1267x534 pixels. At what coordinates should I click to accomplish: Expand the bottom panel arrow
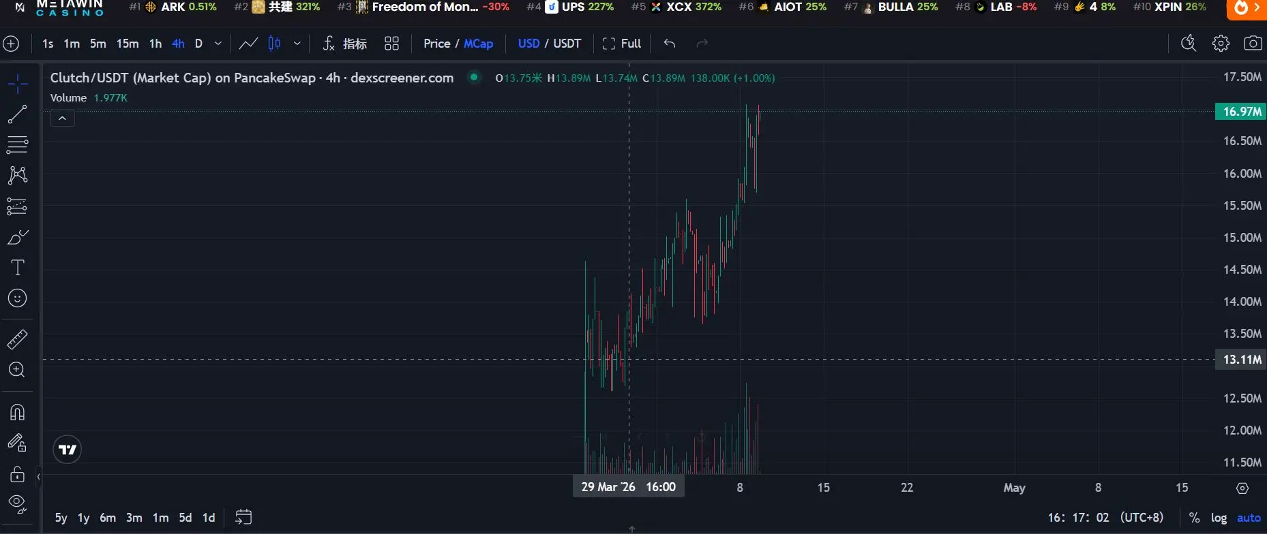click(632, 529)
